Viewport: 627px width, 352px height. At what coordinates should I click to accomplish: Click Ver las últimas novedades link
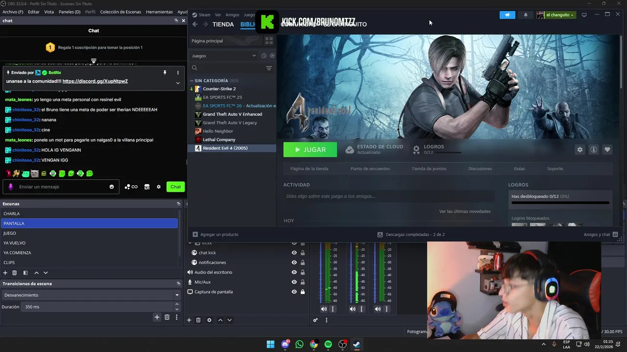coord(465,211)
